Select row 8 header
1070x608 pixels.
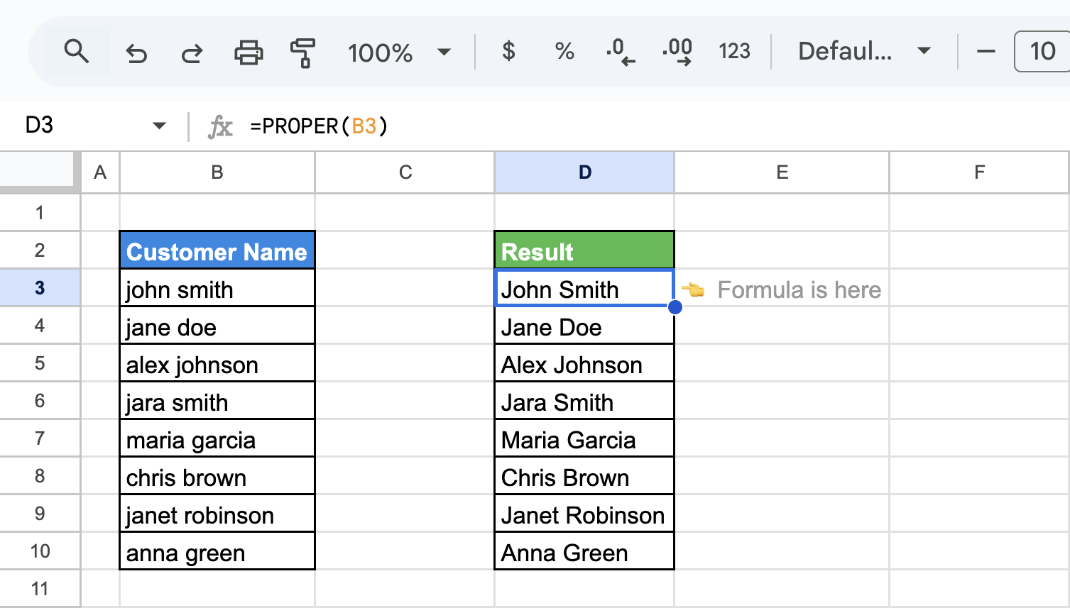(x=40, y=475)
